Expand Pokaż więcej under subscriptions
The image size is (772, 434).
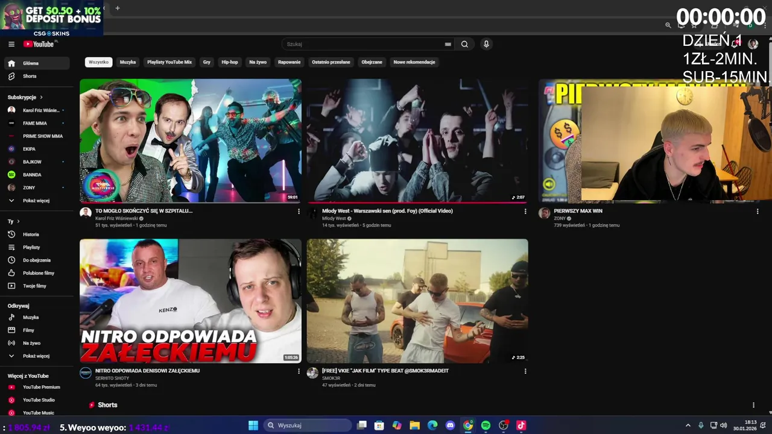[x=37, y=201]
